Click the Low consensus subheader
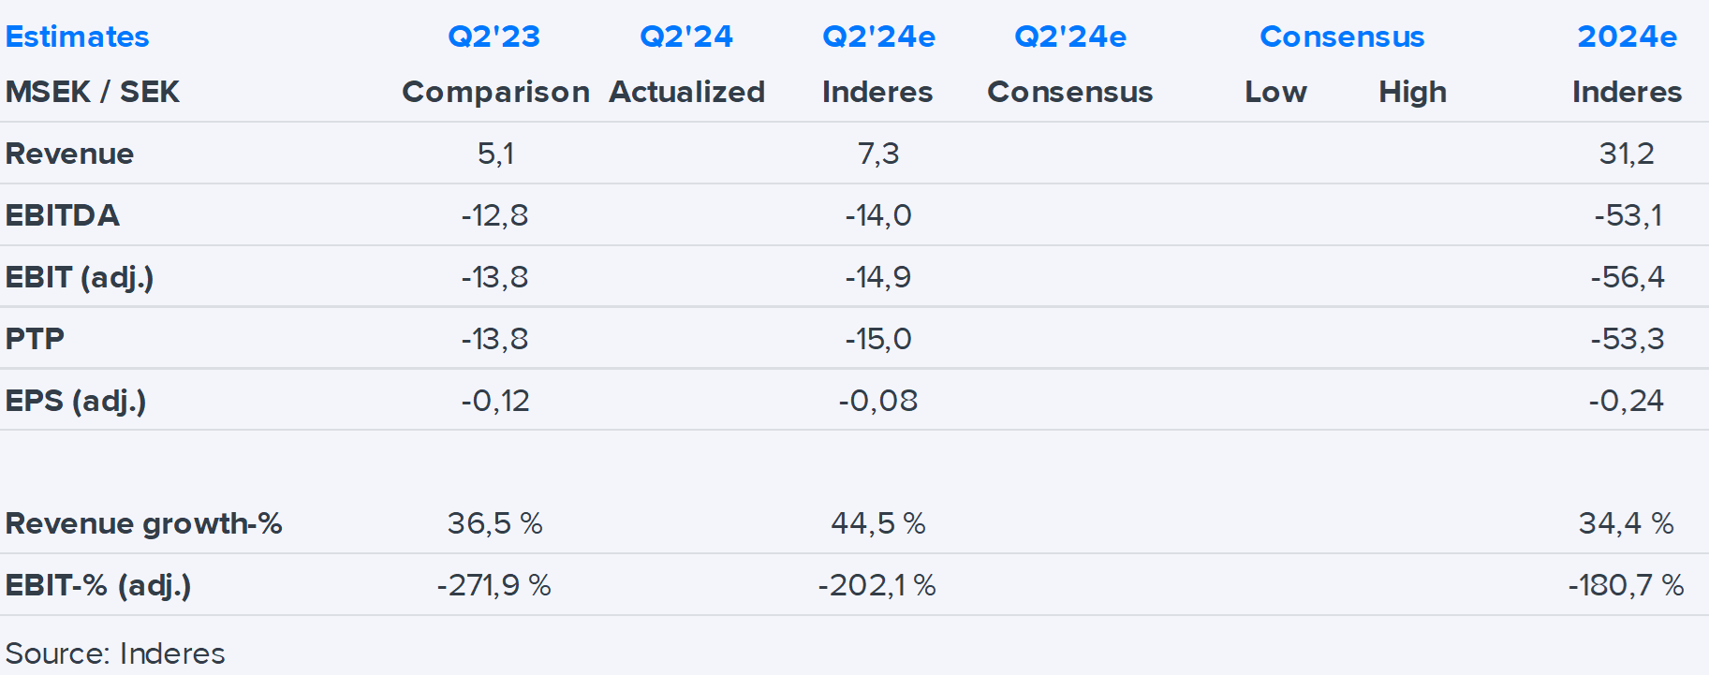 [1275, 92]
